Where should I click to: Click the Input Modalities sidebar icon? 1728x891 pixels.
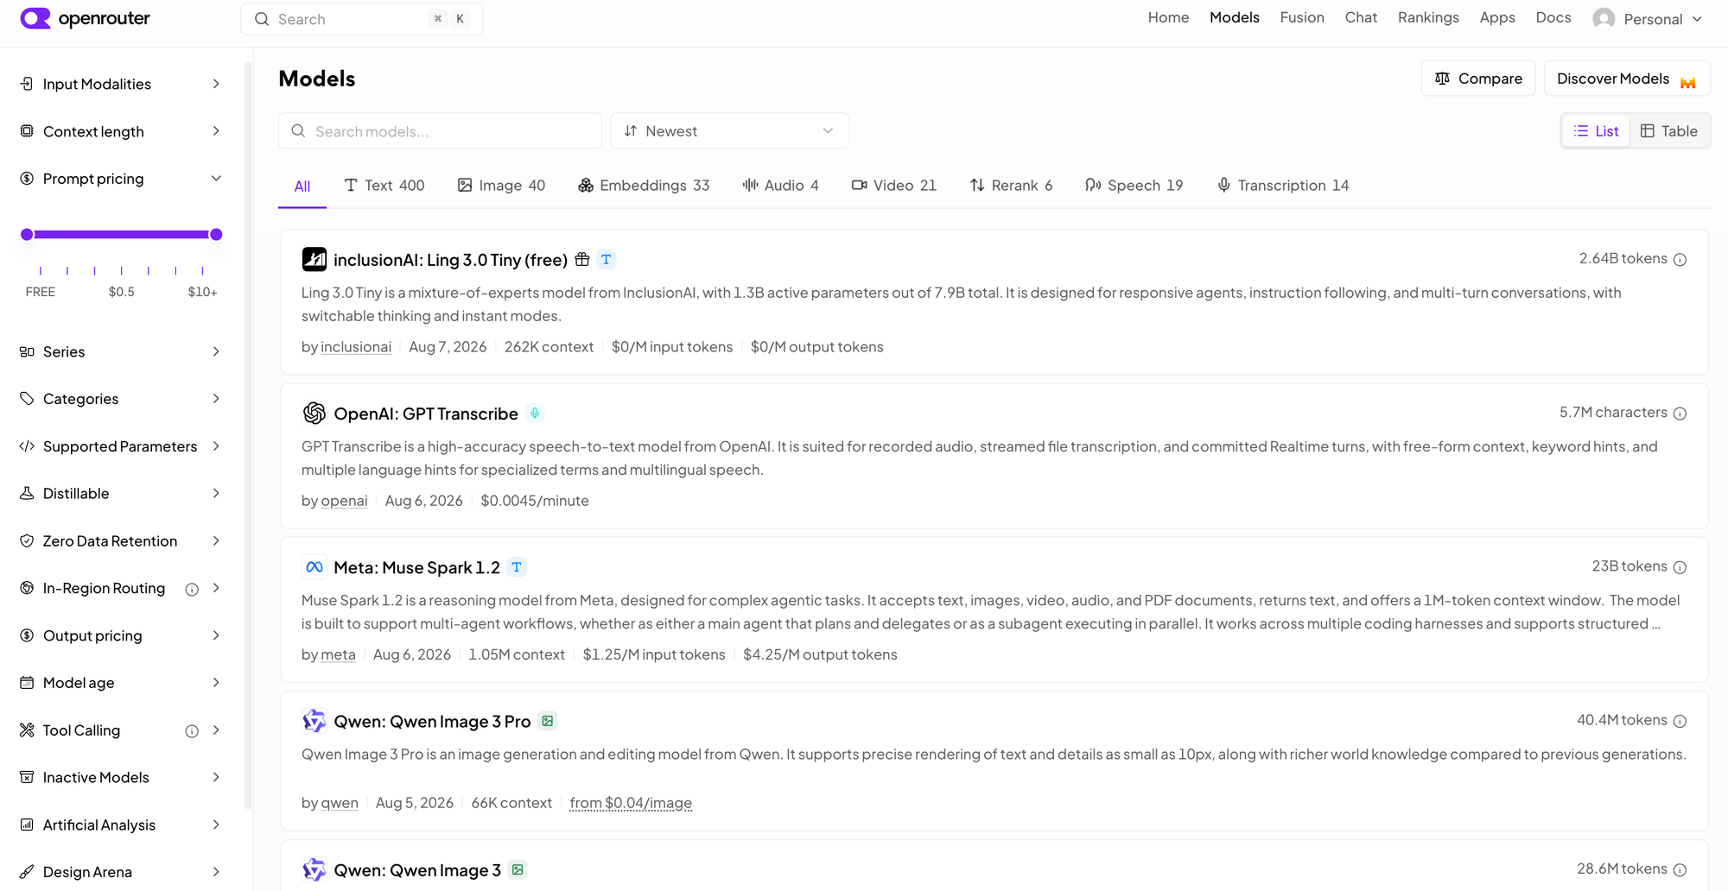[x=27, y=84]
